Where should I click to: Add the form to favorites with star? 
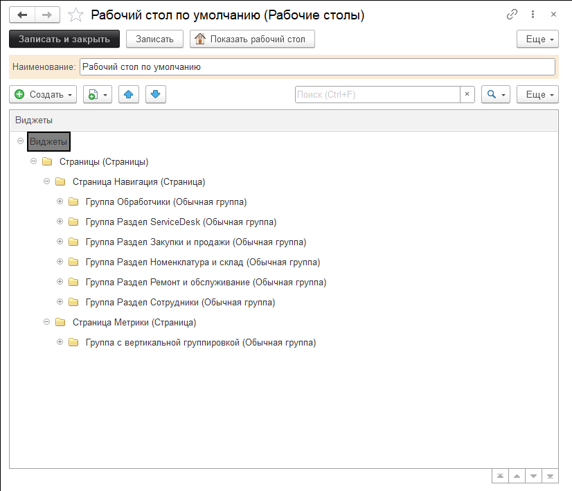[x=77, y=15]
